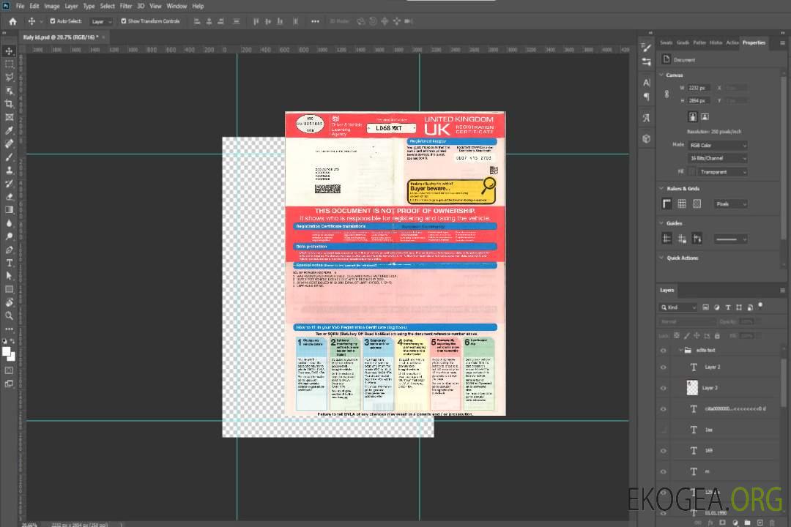Collapse the Rulers & Grids section

661,189
